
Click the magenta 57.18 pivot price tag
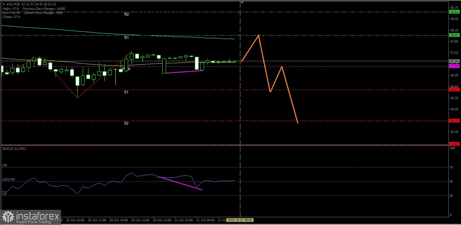pyautogui.click(x=454, y=66)
